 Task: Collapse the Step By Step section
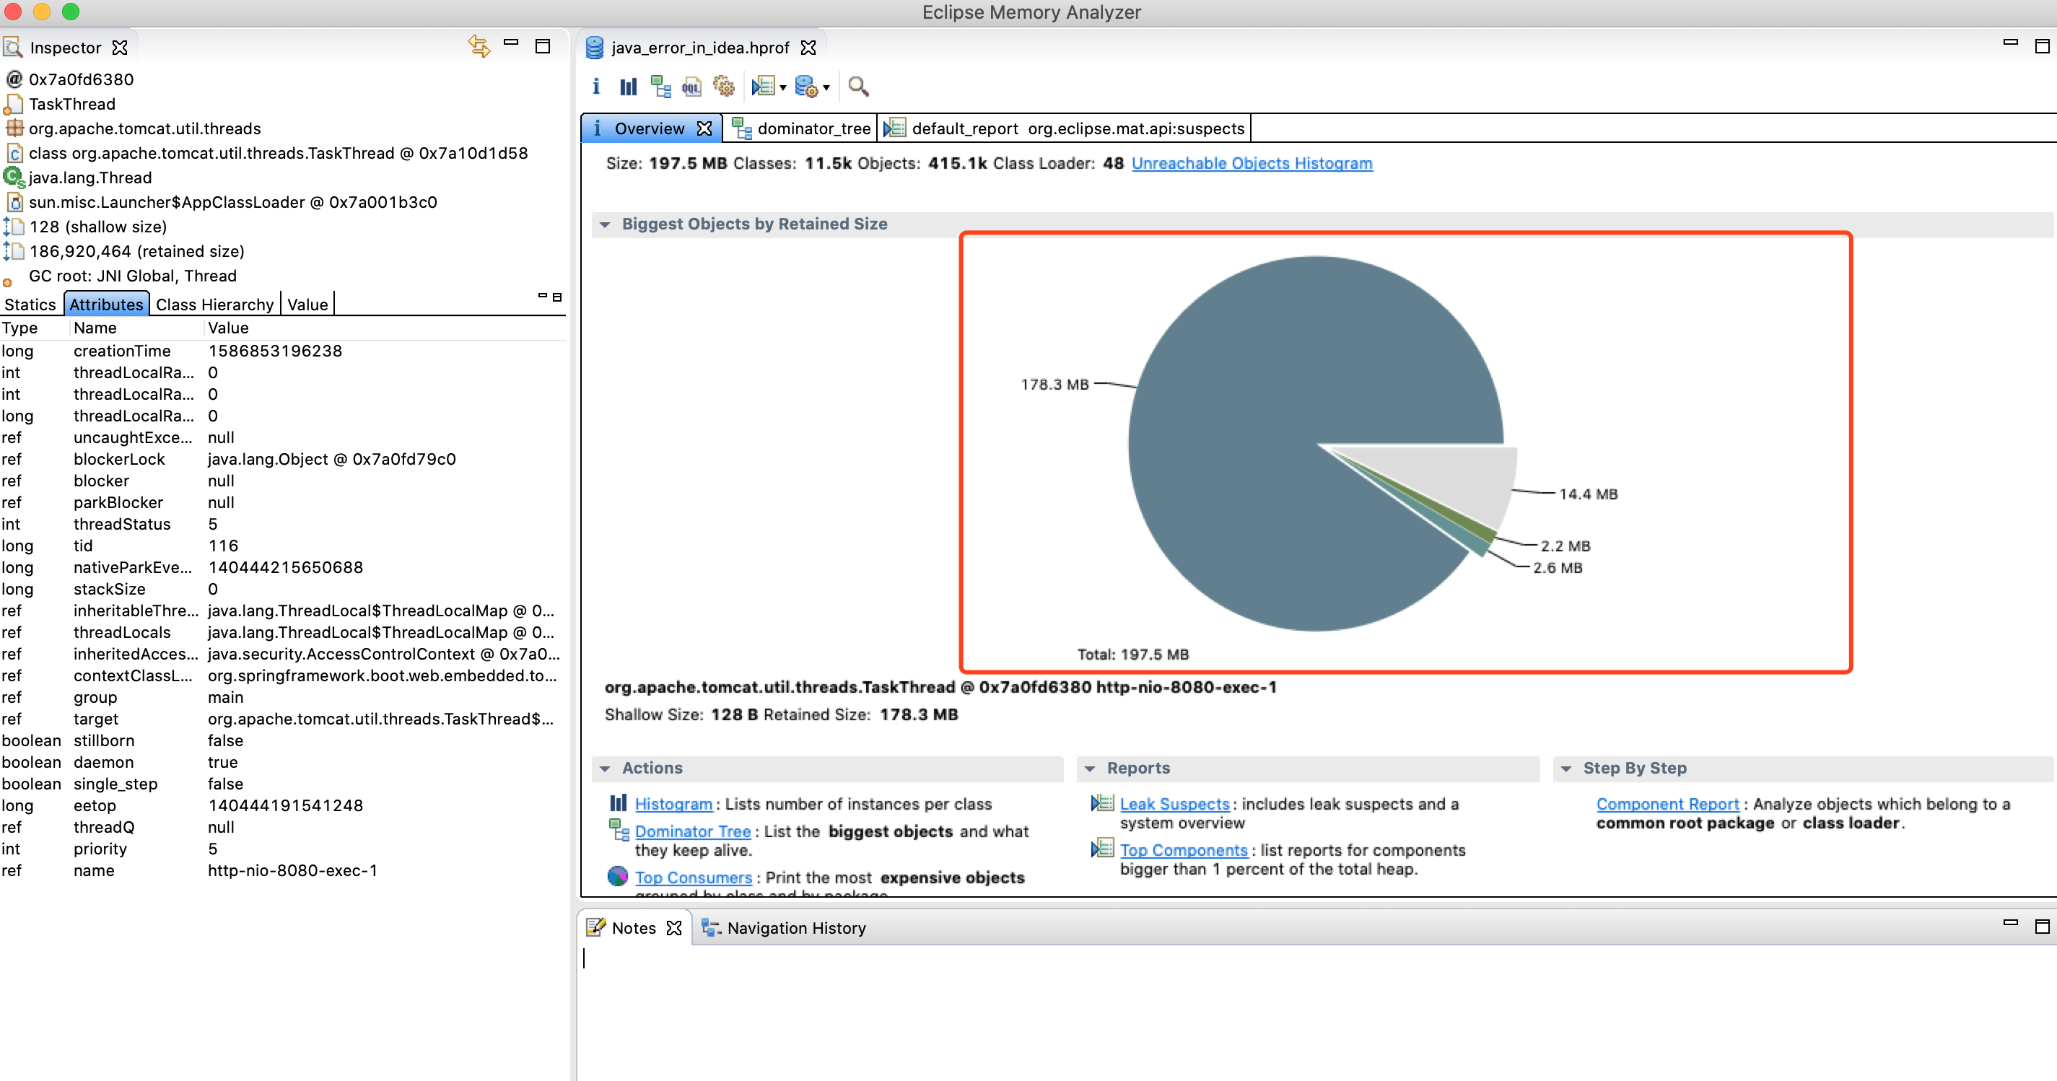coord(1566,768)
